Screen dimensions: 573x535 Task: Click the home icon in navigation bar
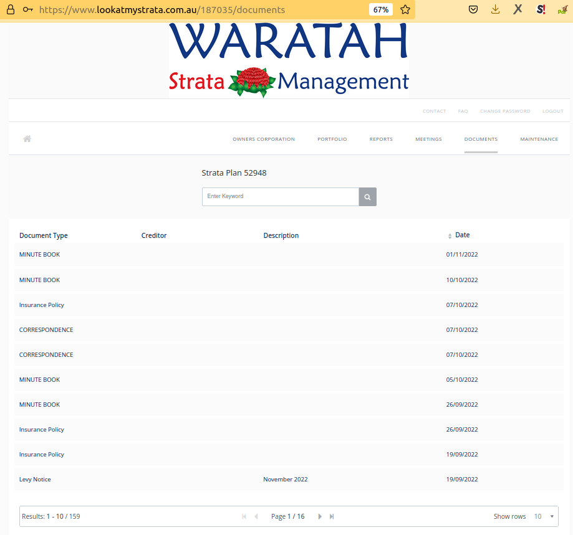tap(27, 139)
